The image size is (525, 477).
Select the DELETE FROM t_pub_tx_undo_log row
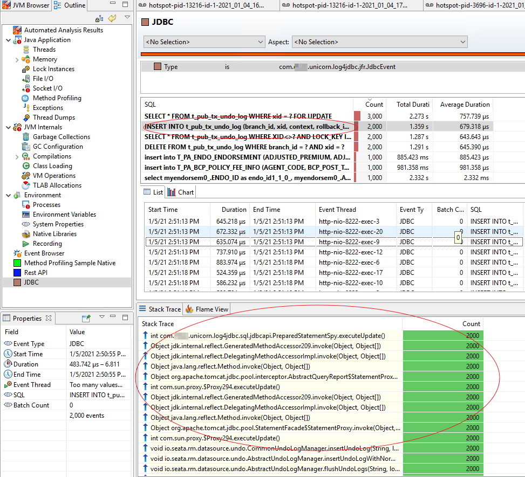point(243,147)
